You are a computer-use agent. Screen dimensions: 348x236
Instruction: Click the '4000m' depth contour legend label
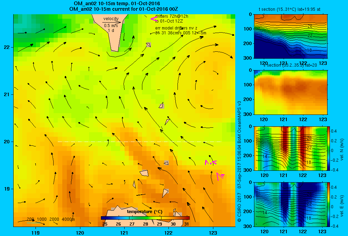tap(68, 219)
